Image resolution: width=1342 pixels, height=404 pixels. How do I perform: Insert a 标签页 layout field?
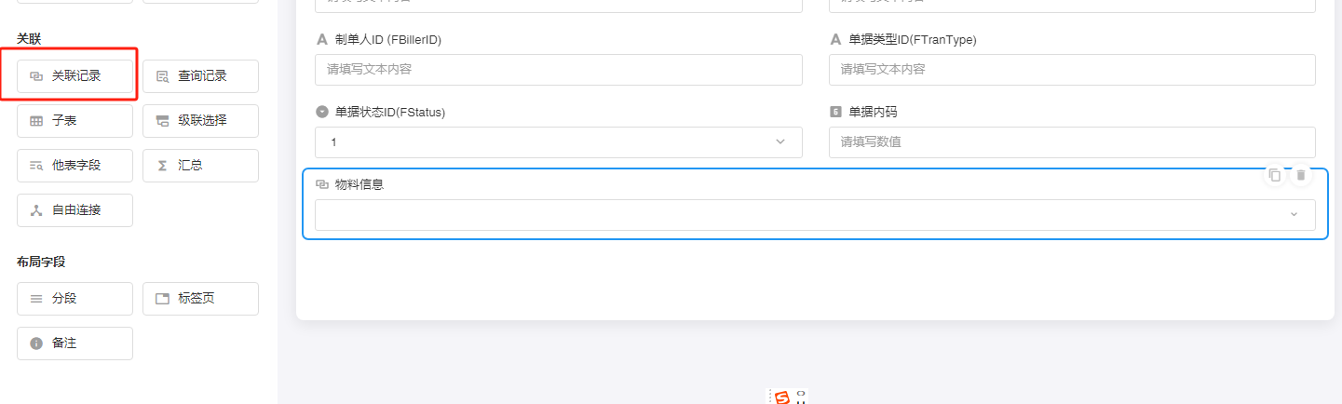[200, 299]
